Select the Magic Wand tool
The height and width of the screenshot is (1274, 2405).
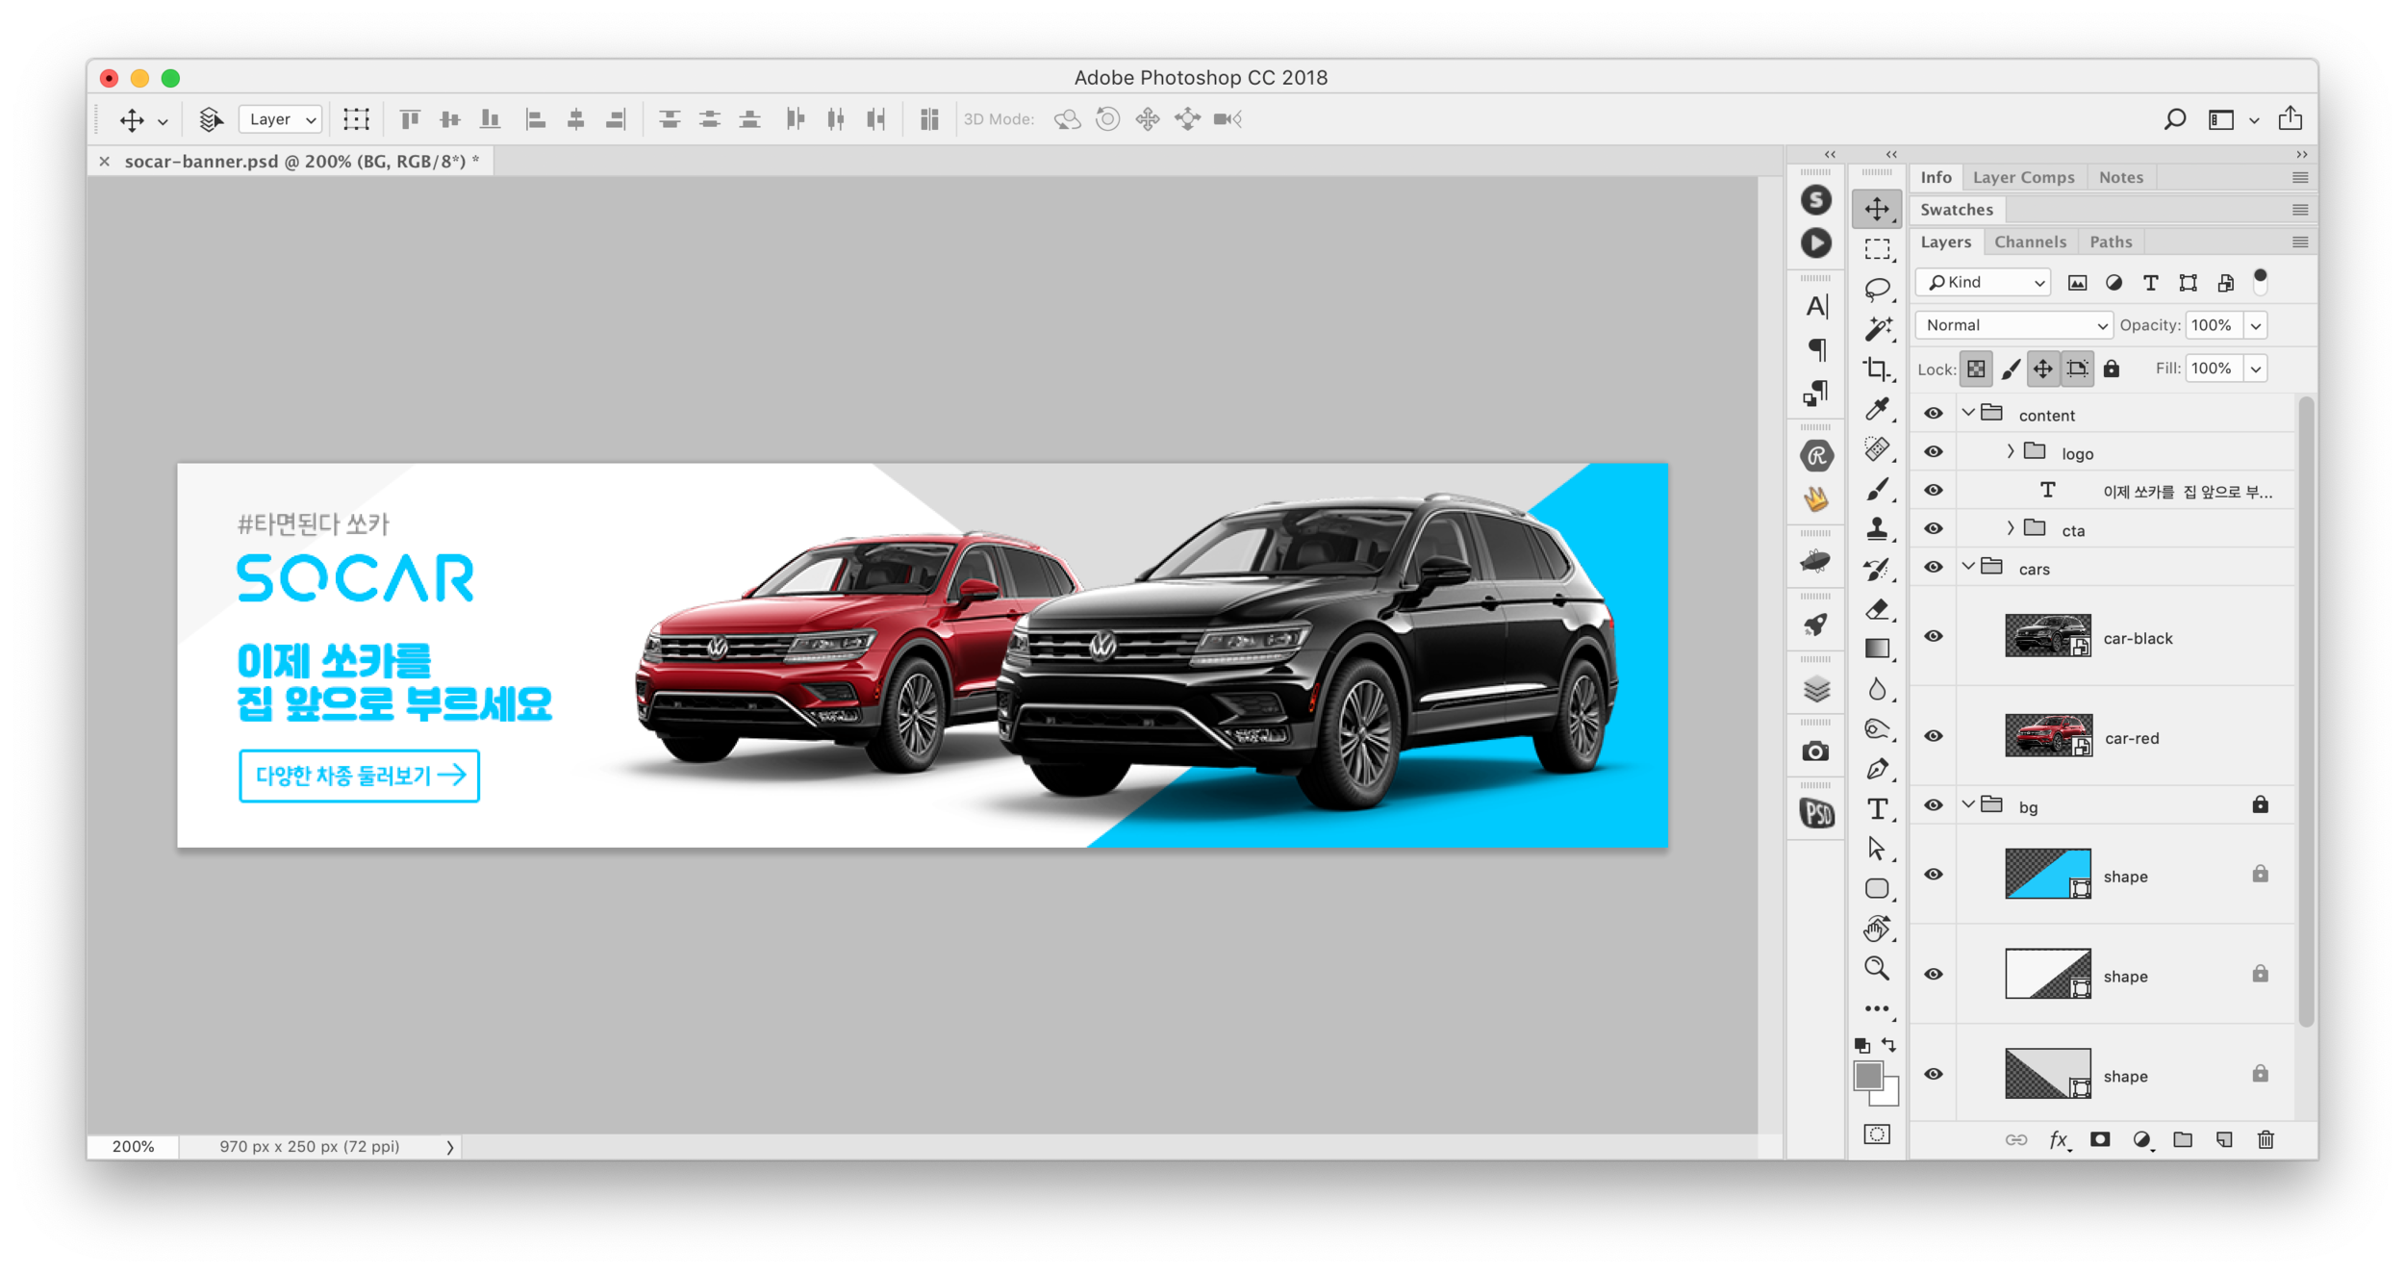tap(1877, 328)
